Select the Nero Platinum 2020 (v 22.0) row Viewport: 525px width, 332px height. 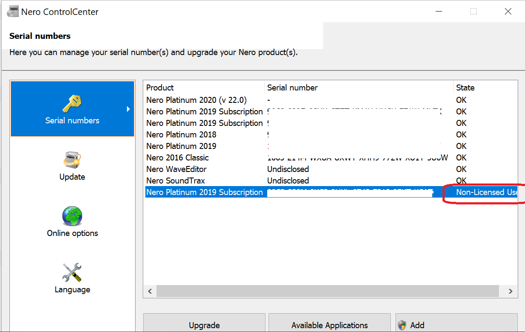coord(330,100)
